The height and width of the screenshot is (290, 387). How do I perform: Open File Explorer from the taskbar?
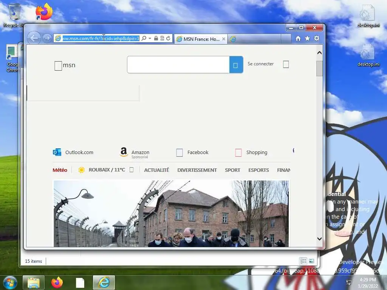pos(34,282)
